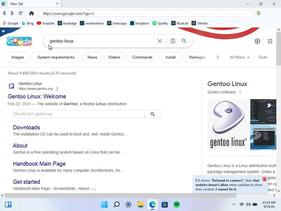The image size is (281, 211).
Task: Click the Google icon beside address bar
Action: click(x=258, y=13)
